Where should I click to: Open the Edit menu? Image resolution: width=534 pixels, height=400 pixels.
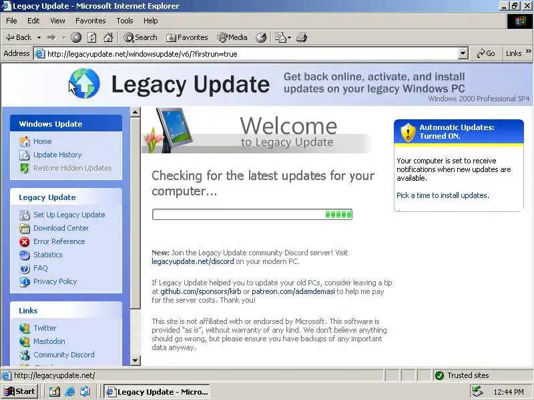click(x=33, y=21)
